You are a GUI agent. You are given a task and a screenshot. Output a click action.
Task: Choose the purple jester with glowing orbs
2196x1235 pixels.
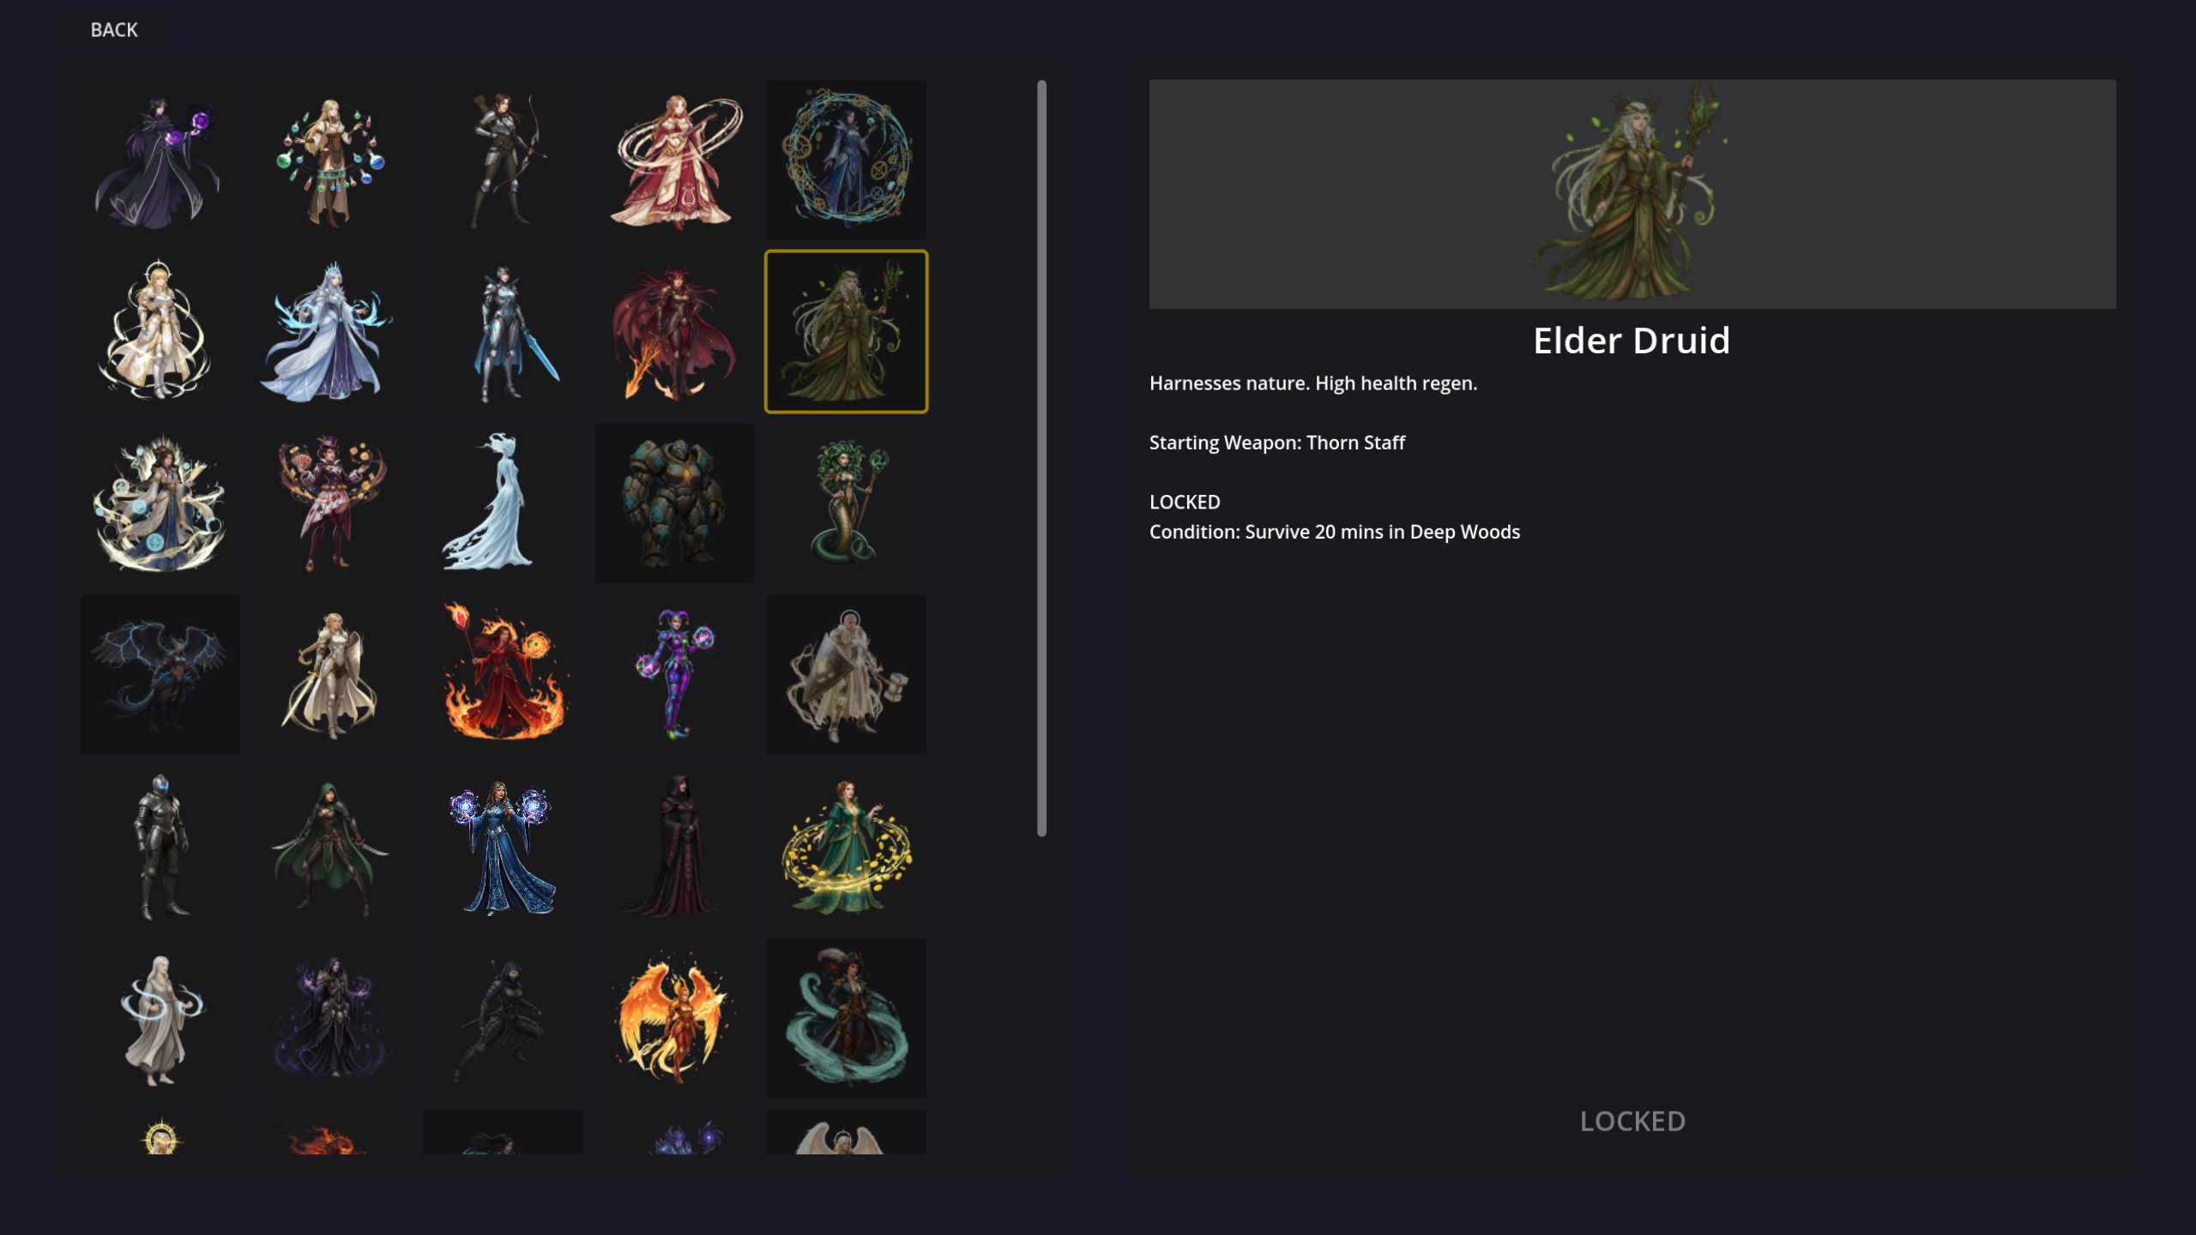point(674,674)
